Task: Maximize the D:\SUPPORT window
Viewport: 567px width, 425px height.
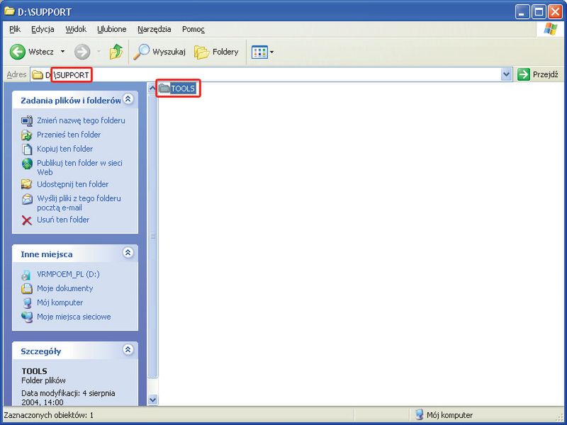Action: click(539, 12)
